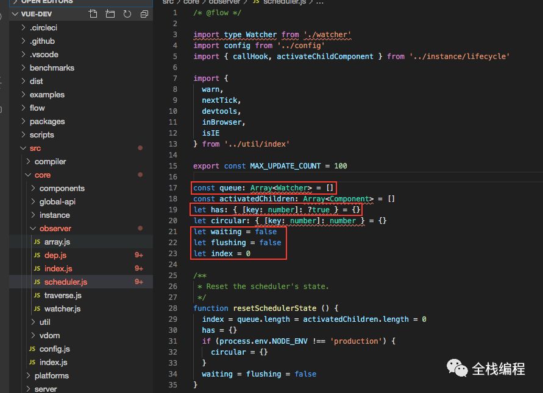Click the 'observer' breadcrumb segment
The height and width of the screenshot is (393, 543).
(x=224, y=2)
